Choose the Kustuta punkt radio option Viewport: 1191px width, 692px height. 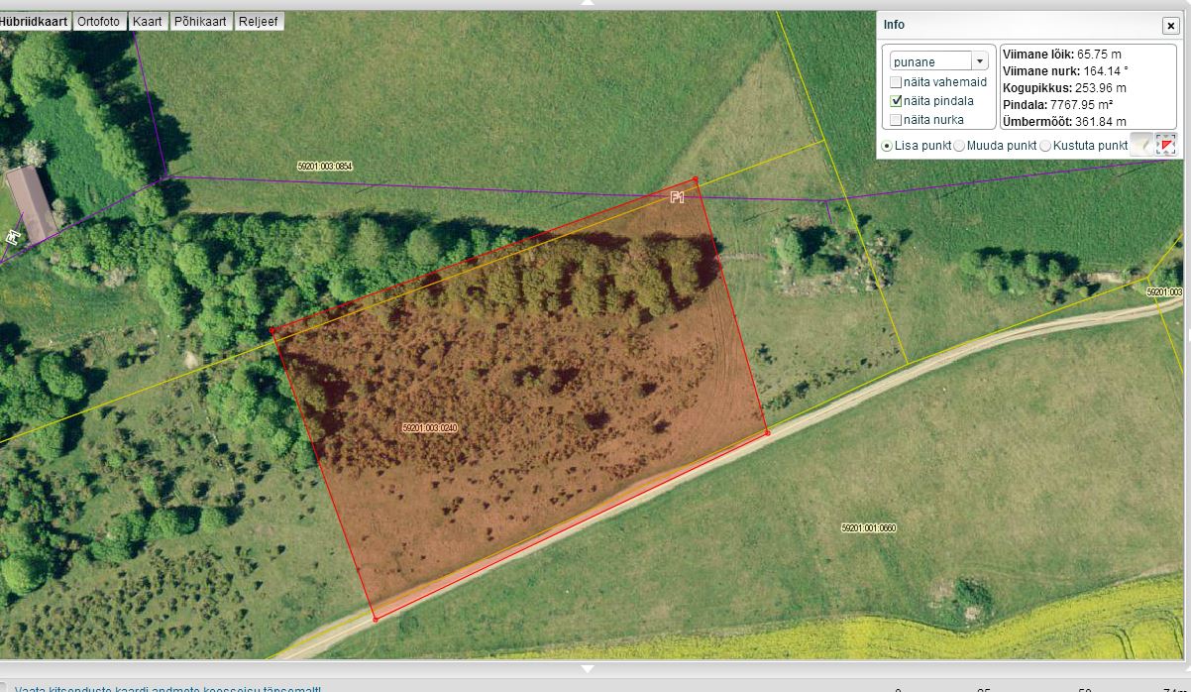(1045, 146)
